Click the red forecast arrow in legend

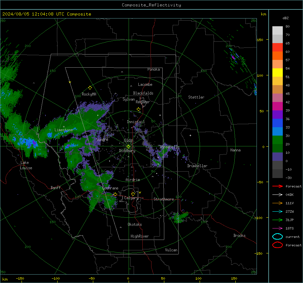pos(277,186)
